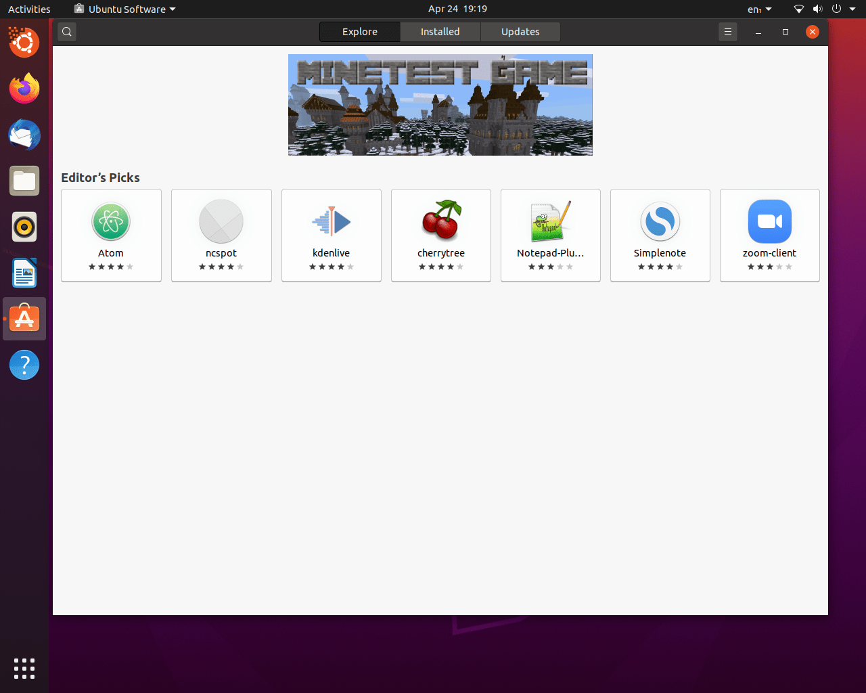The height and width of the screenshot is (693, 866).
Task: Click Ubuntu Software icon in the dock
Action: (x=24, y=319)
